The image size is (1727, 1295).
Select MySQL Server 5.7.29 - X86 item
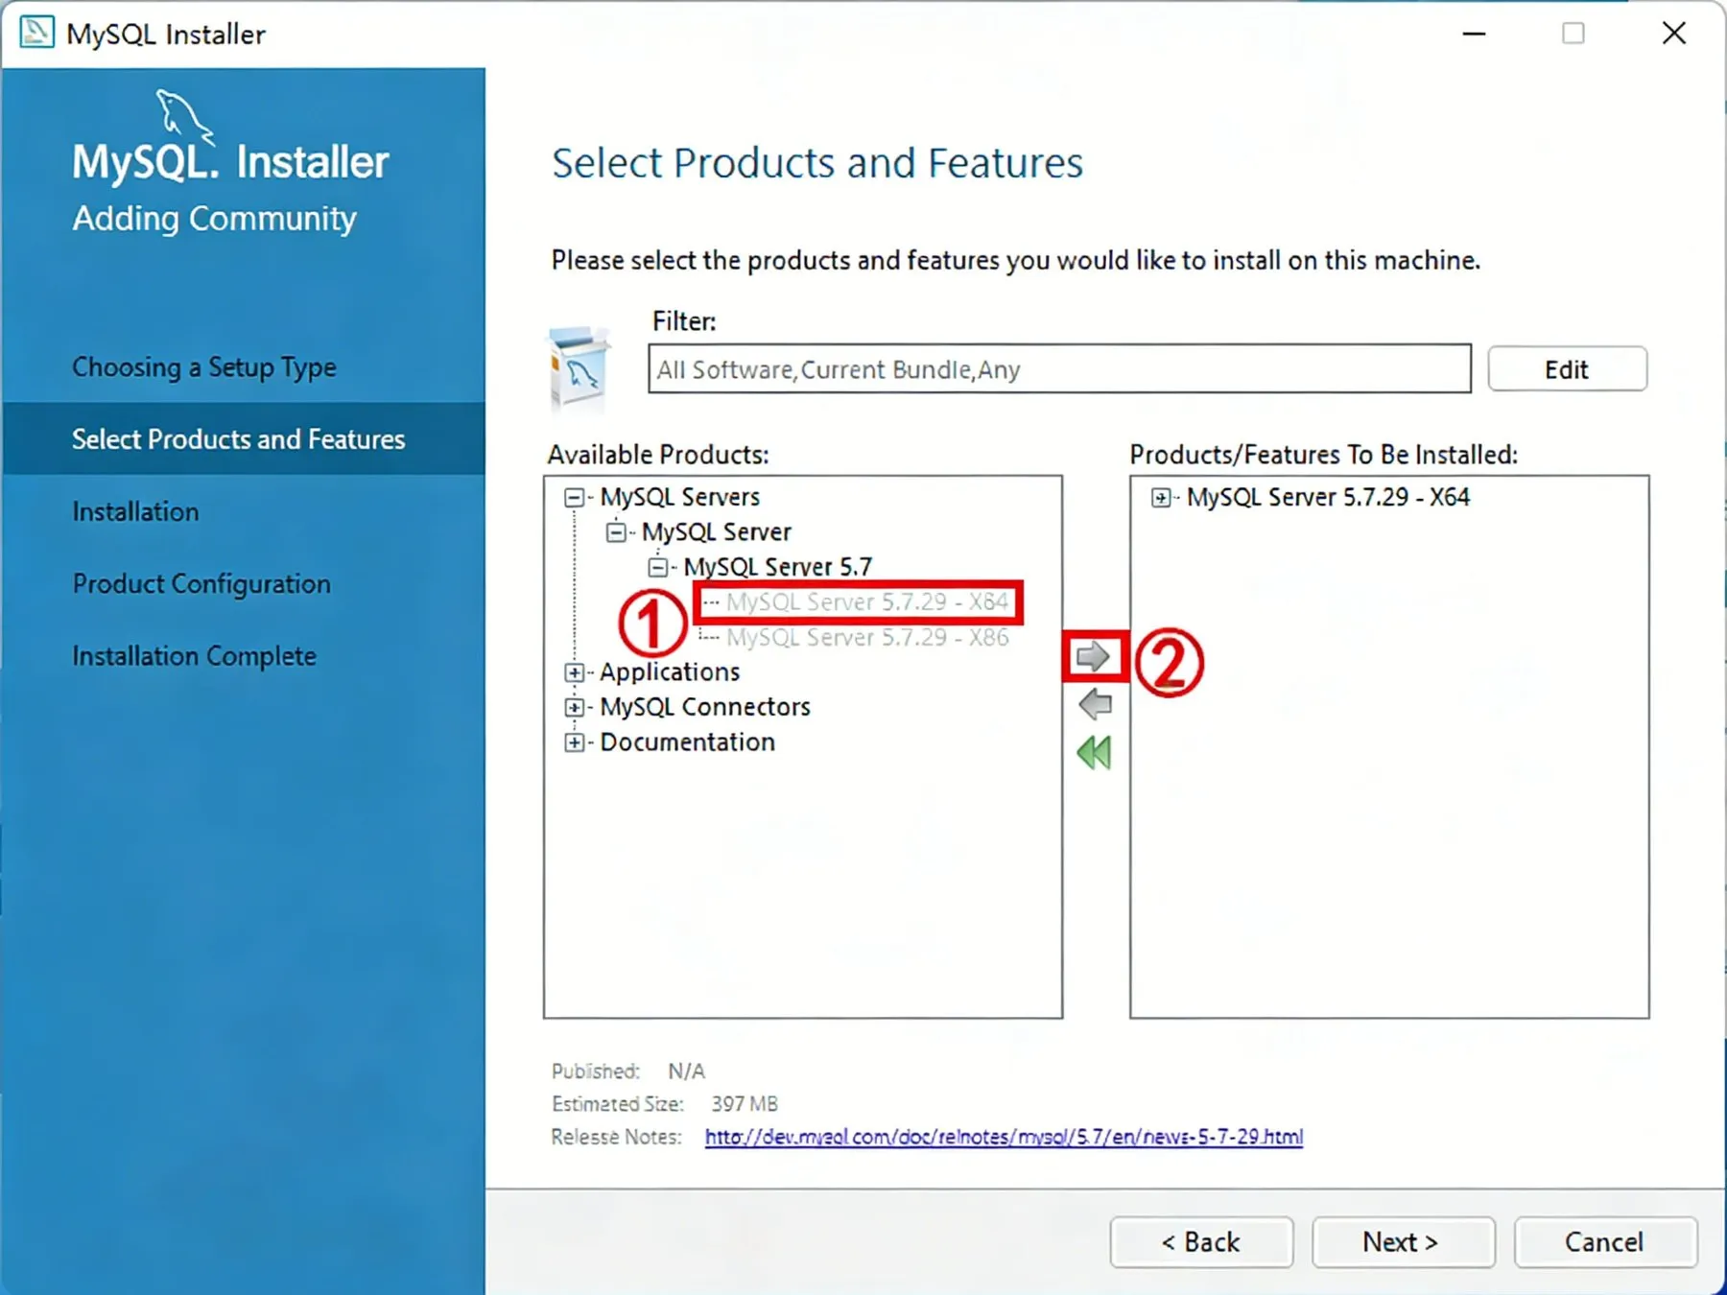pyautogui.click(x=867, y=637)
